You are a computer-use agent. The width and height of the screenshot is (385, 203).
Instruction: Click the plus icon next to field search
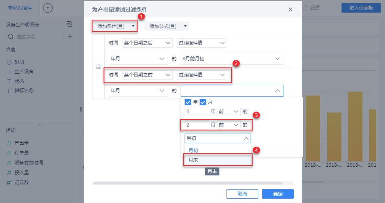pos(70,37)
